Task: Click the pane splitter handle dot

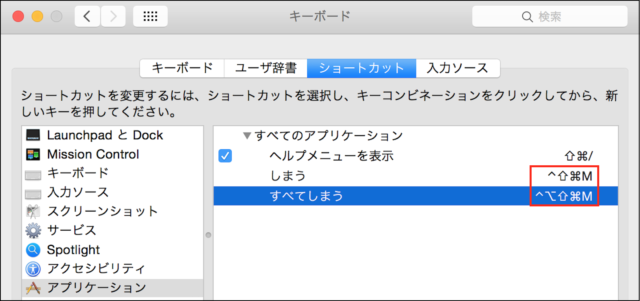Action: tap(208, 235)
